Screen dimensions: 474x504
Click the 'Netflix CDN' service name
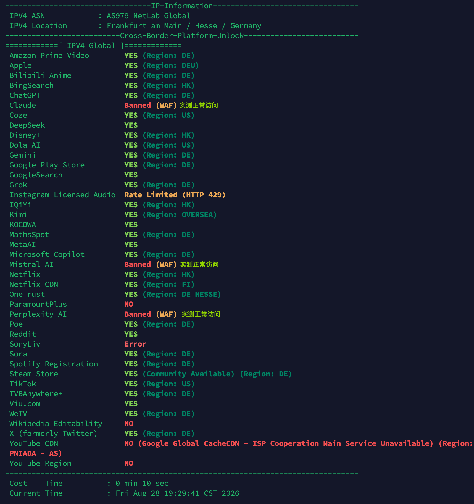coord(34,284)
